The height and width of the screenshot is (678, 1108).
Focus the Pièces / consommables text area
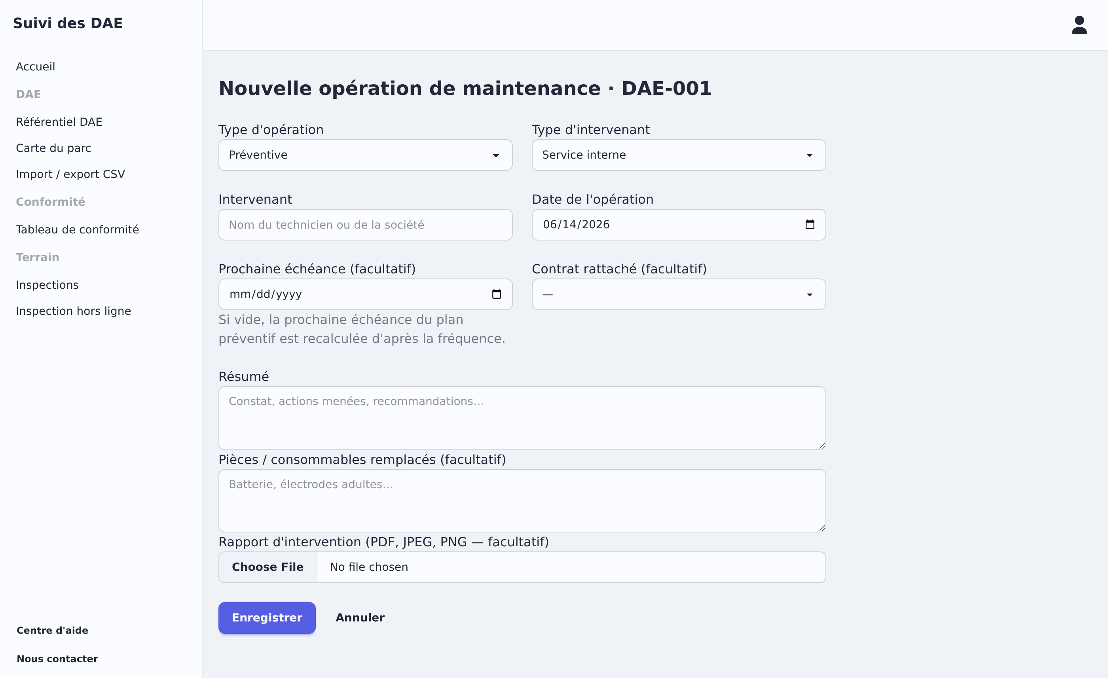pos(522,500)
